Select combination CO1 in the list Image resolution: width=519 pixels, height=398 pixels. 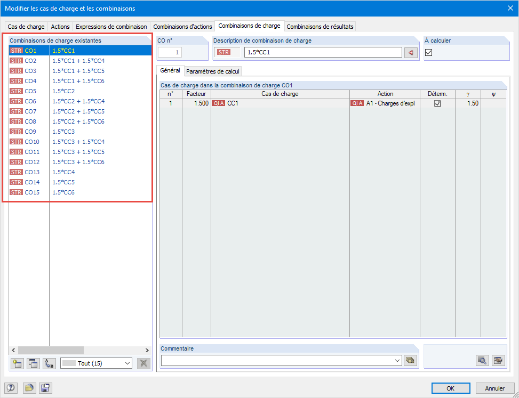(x=81, y=51)
